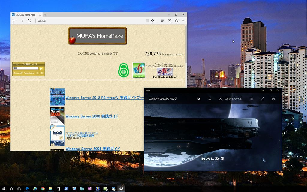
Task: Open Windows Server 2012 R2 HyperV guide link
Action: click(x=105, y=97)
